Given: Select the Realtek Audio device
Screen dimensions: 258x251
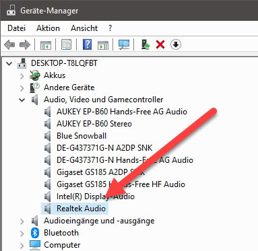Looking at the screenshot, I should pos(81,209).
